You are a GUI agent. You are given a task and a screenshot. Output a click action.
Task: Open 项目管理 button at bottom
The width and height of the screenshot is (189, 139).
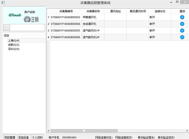[x=10, y=137]
